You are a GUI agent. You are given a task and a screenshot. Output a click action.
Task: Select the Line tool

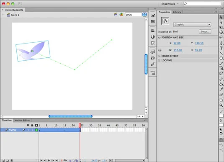click(x=221, y=53)
